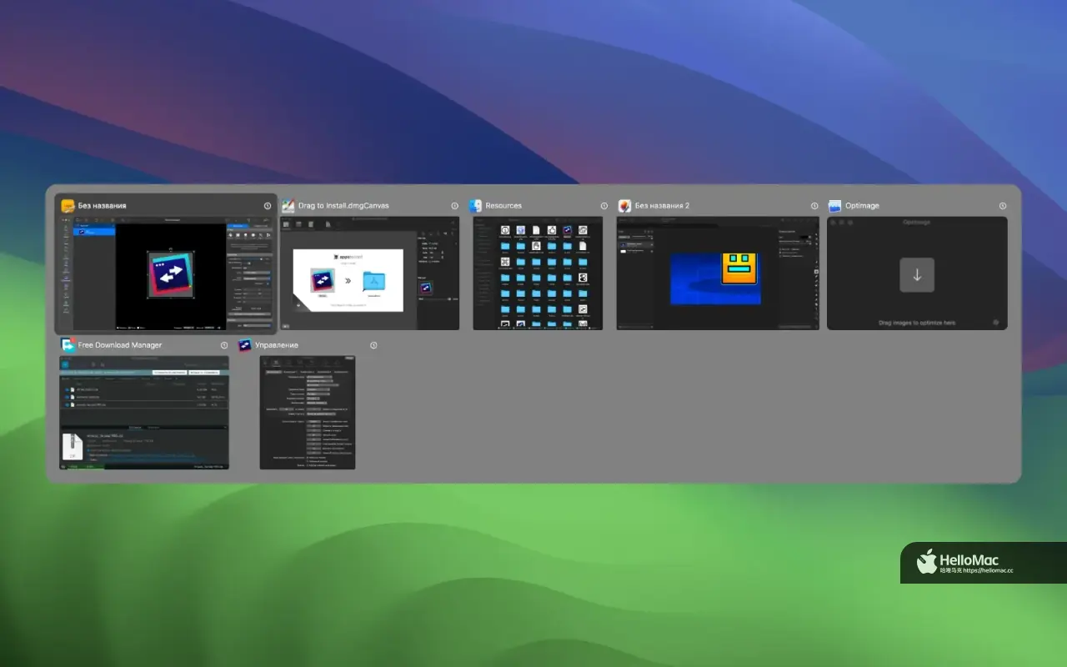Click the round indicator icon for "Drag to Install.dmgCanvas"

[454, 205]
